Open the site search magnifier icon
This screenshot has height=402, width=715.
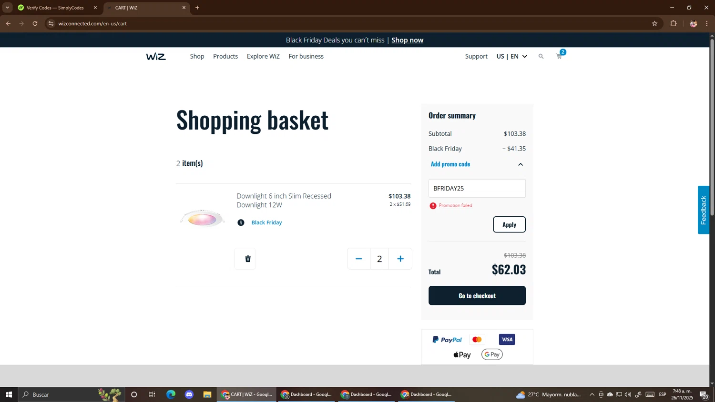[x=541, y=56]
